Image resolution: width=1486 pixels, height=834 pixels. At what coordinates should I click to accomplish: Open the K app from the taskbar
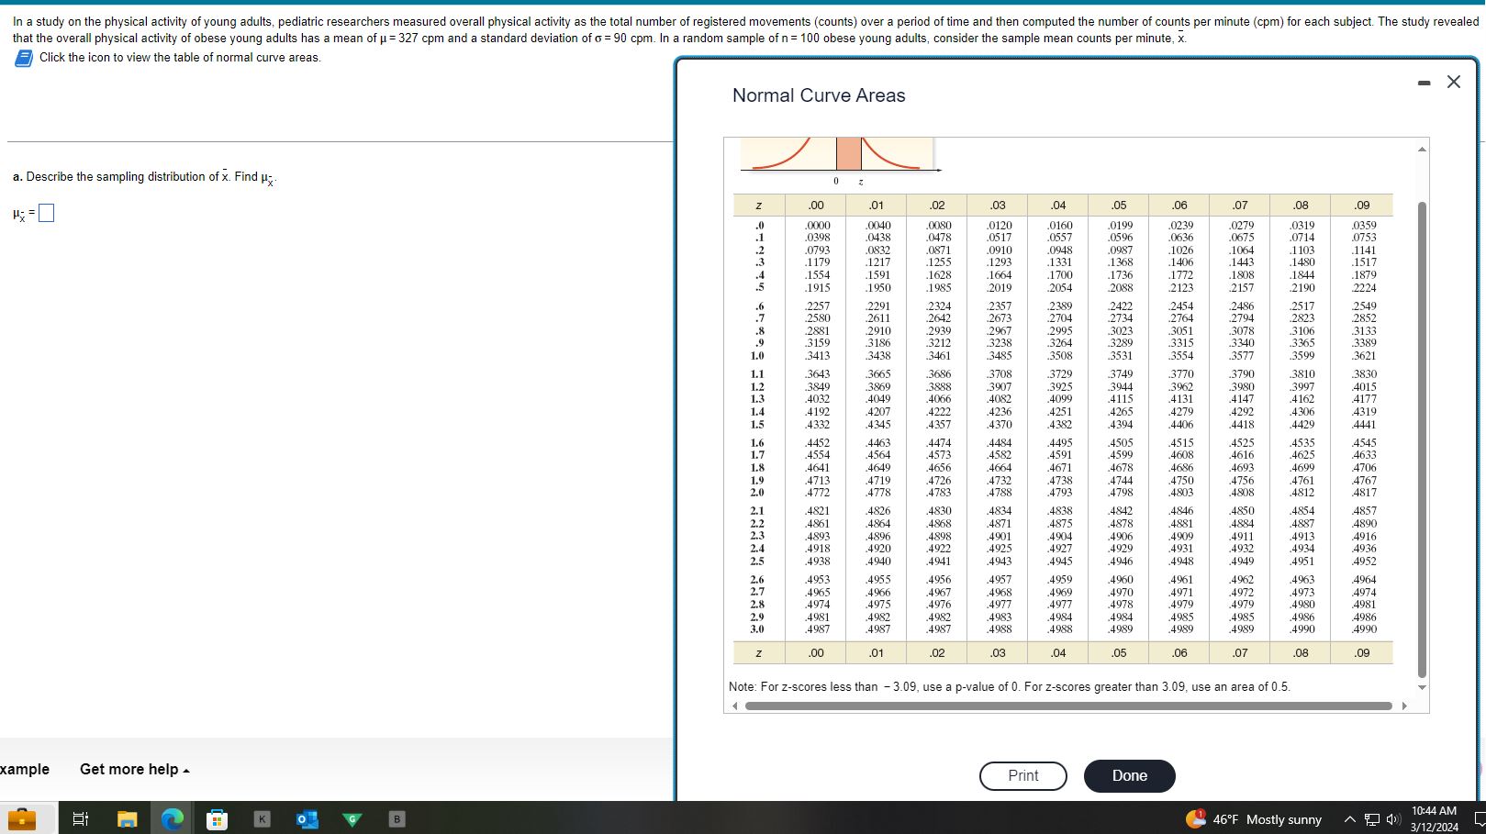pos(263,818)
